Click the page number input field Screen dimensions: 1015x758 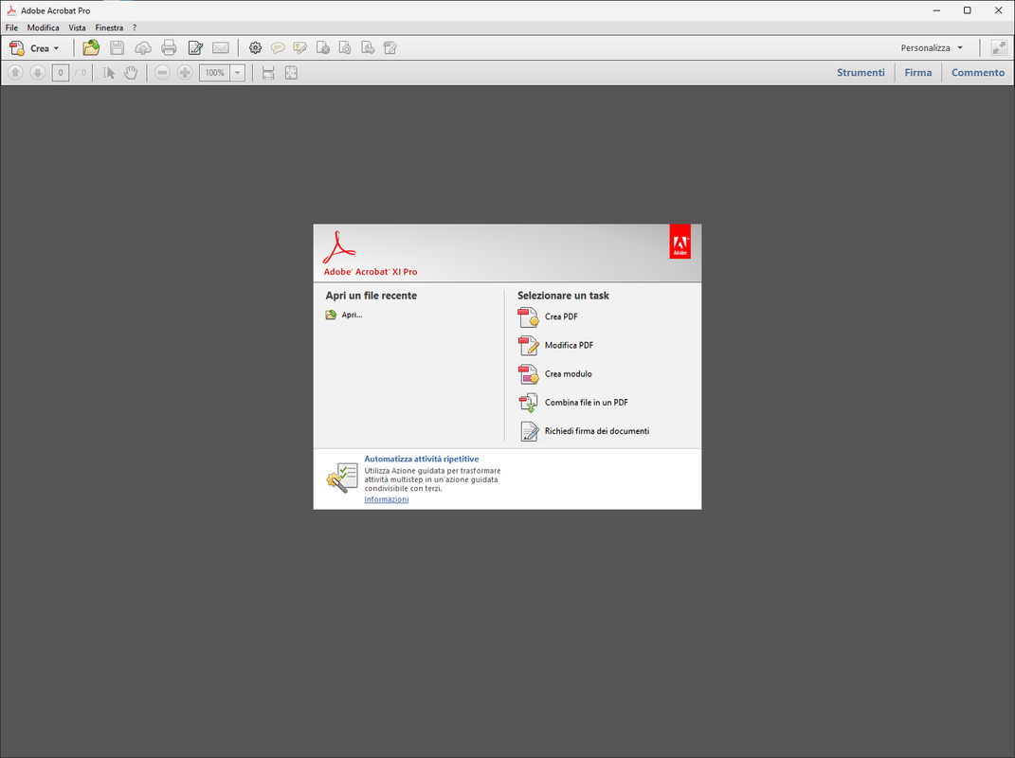(x=61, y=73)
